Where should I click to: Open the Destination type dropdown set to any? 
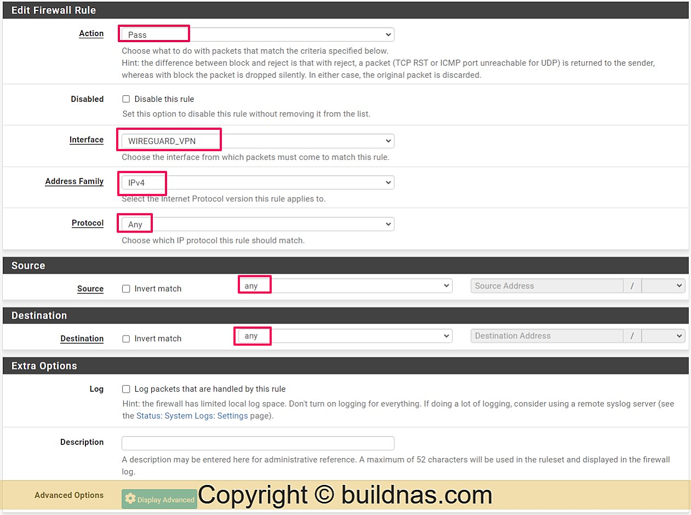pos(345,336)
